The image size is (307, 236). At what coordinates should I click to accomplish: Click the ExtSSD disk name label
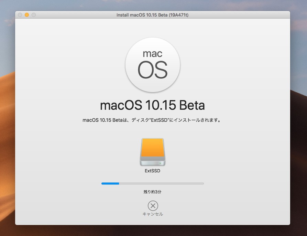[x=153, y=171]
